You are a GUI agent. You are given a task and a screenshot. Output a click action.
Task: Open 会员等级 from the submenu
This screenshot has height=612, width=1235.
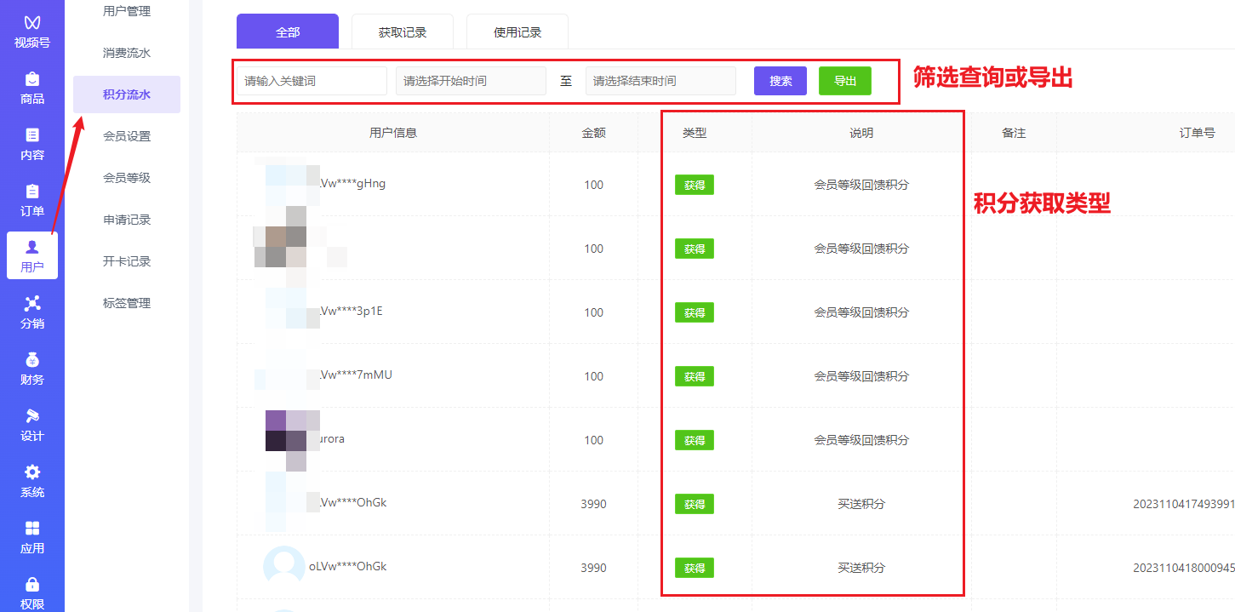pos(126,177)
